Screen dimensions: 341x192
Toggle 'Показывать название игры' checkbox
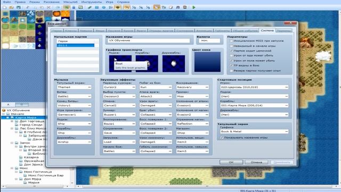pyautogui.click(x=222, y=138)
